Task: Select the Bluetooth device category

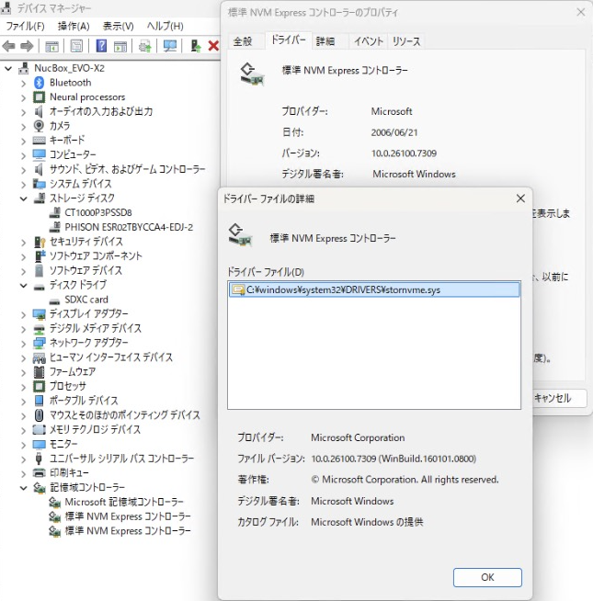Action: tap(70, 83)
